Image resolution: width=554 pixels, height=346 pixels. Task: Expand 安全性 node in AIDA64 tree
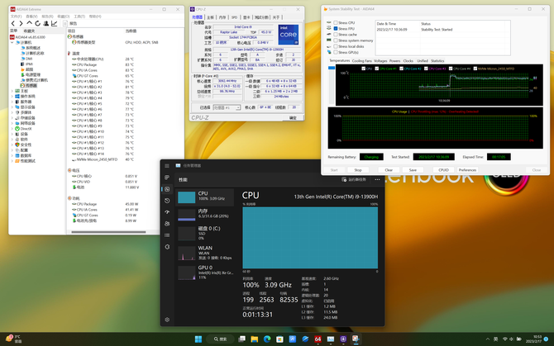tap(12, 145)
